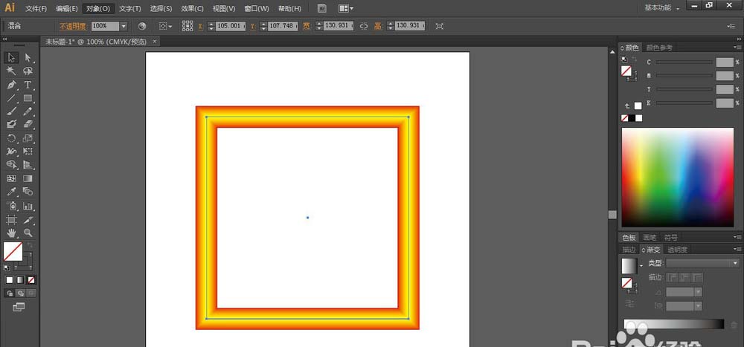Open the gradient 类型 dropdown

pos(703,263)
